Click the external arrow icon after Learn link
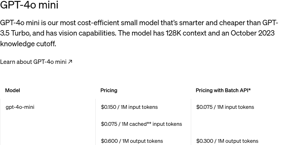 point(70,62)
